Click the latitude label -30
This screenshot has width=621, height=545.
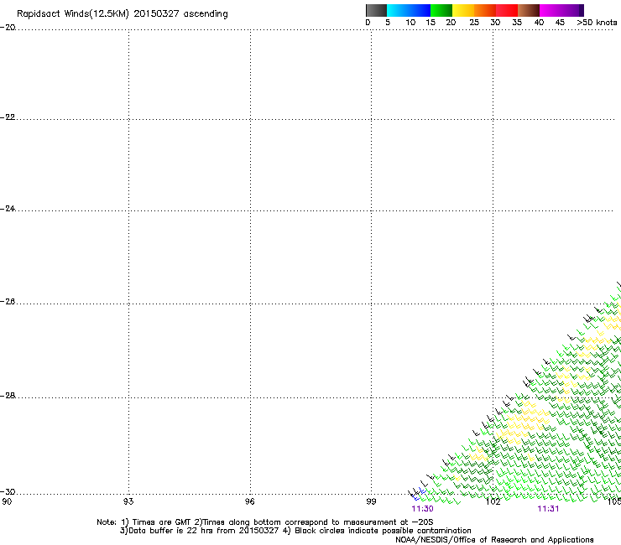pos(8,491)
